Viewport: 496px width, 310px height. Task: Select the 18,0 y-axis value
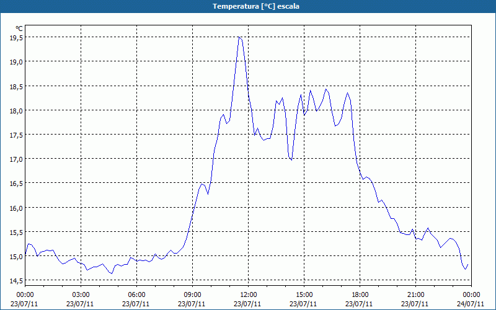(x=17, y=111)
